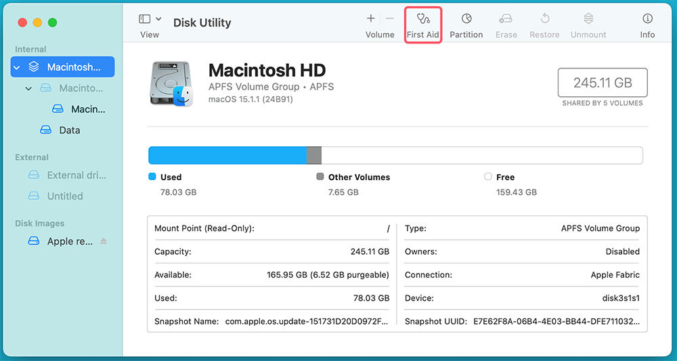Click the blue Used storage bar segment

(x=227, y=156)
